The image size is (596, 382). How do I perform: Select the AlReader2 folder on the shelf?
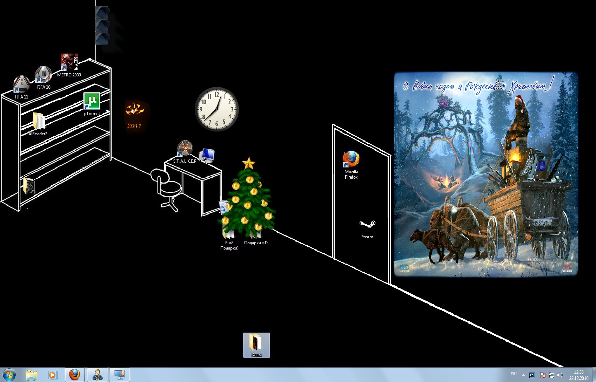coord(39,124)
